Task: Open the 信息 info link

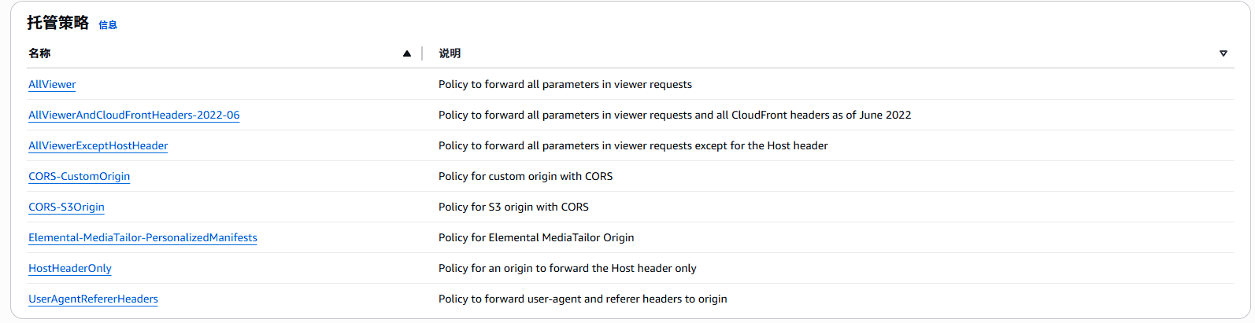Action: tap(108, 25)
